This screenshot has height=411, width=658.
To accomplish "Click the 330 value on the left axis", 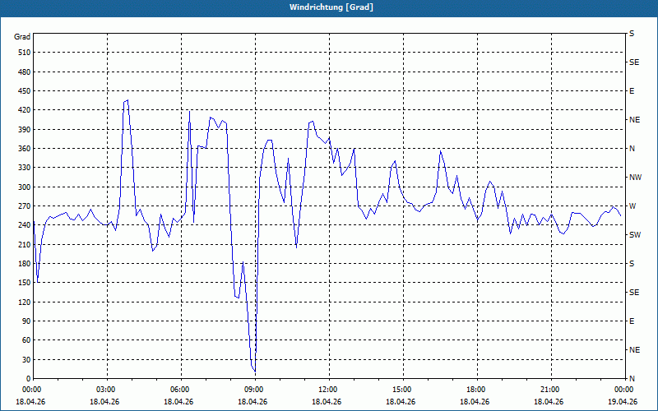I will (x=25, y=168).
